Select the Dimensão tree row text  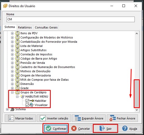(x=27, y=84)
